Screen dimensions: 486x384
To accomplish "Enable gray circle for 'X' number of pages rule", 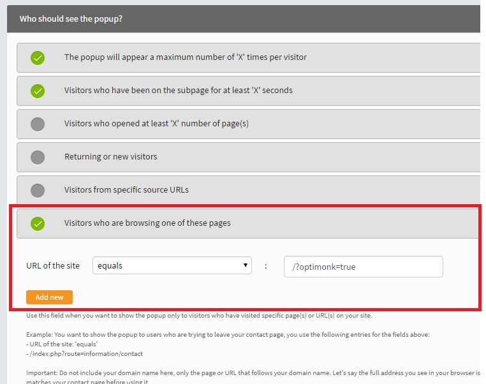I will pyautogui.click(x=38, y=124).
